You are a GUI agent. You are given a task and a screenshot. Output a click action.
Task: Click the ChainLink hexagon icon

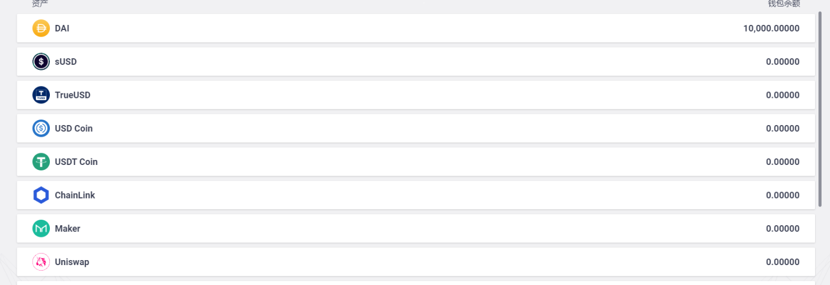[41, 195]
